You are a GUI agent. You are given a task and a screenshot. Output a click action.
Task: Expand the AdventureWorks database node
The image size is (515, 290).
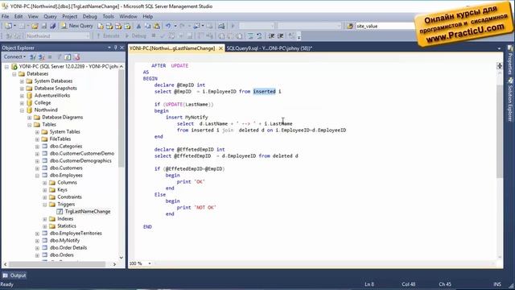pos(22,95)
